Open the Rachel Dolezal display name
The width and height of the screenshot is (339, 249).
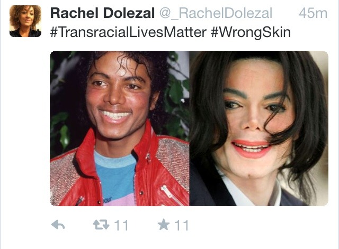tap(102, 13)
